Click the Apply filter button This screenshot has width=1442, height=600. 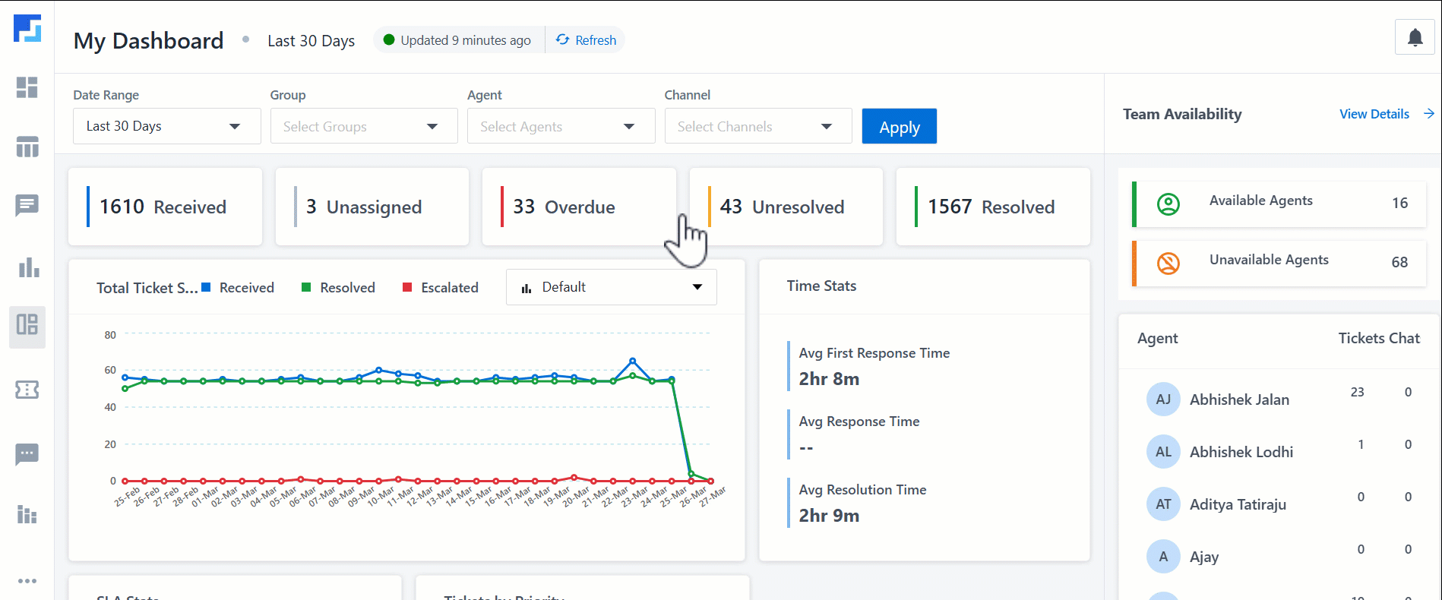[900, 126]
